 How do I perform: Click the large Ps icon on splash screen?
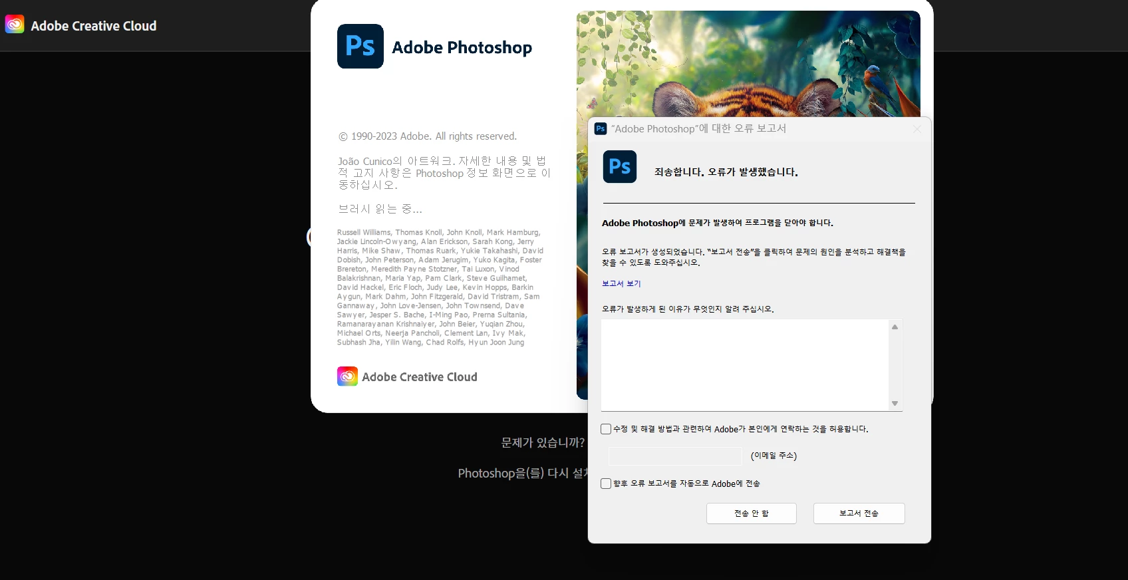(x=360, y=47)
